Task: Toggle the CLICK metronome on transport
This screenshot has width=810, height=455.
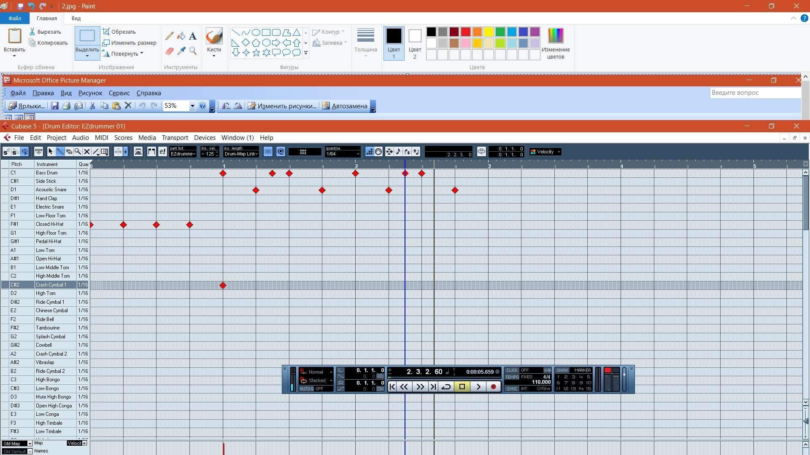Action: click(x=512, y=370)
